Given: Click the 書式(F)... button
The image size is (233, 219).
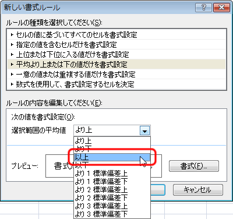Looking at the screenshot, I should point(194,166).
